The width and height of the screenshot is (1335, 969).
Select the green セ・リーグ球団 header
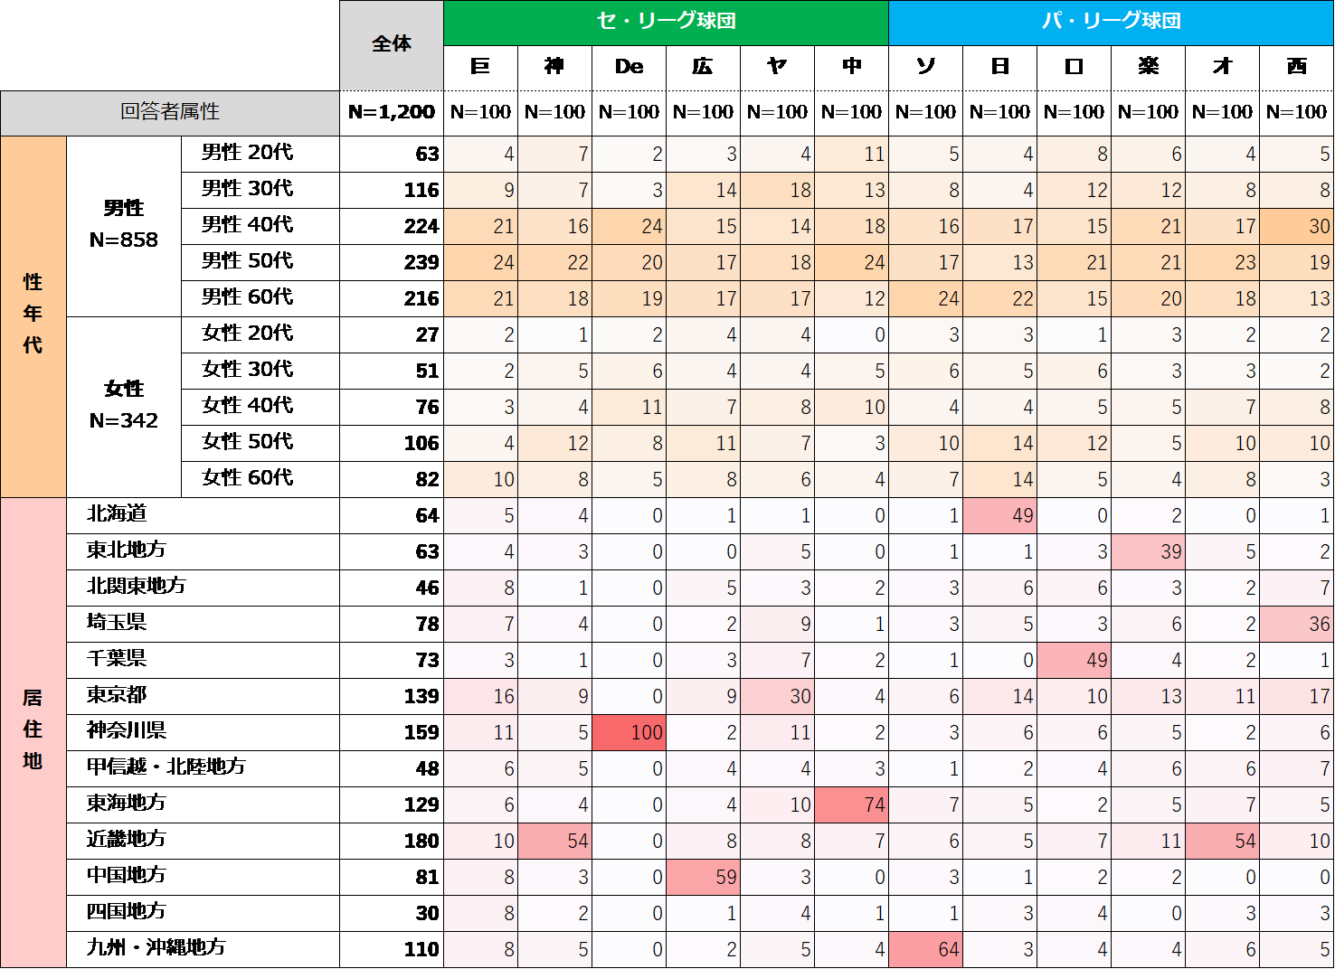666,22
